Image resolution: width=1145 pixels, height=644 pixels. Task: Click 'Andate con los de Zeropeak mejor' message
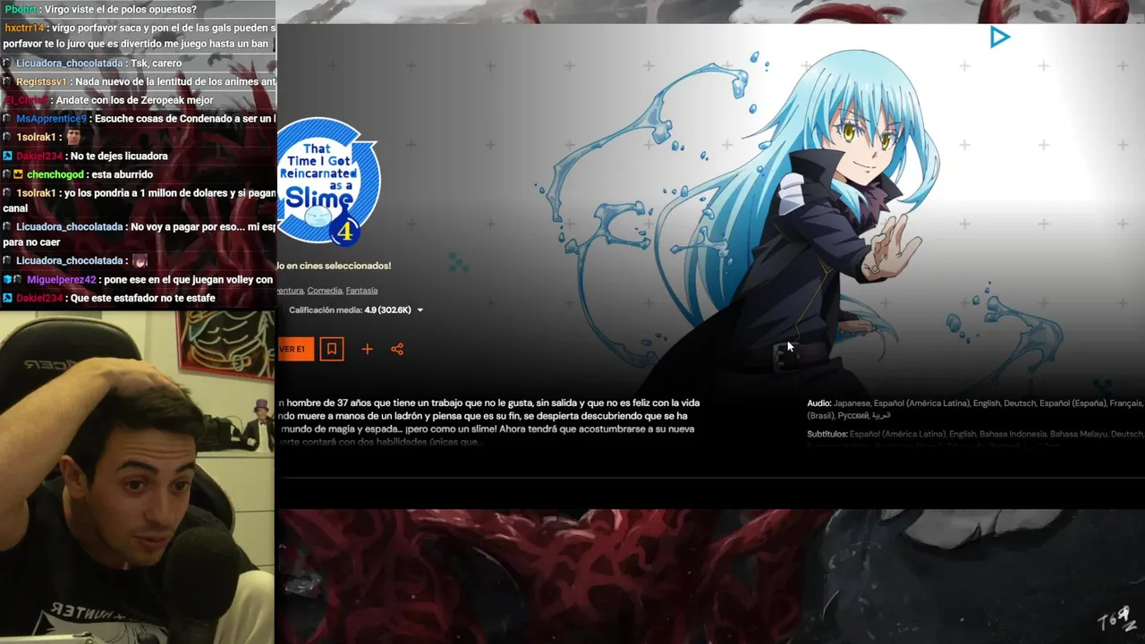[x=134, y=100]
